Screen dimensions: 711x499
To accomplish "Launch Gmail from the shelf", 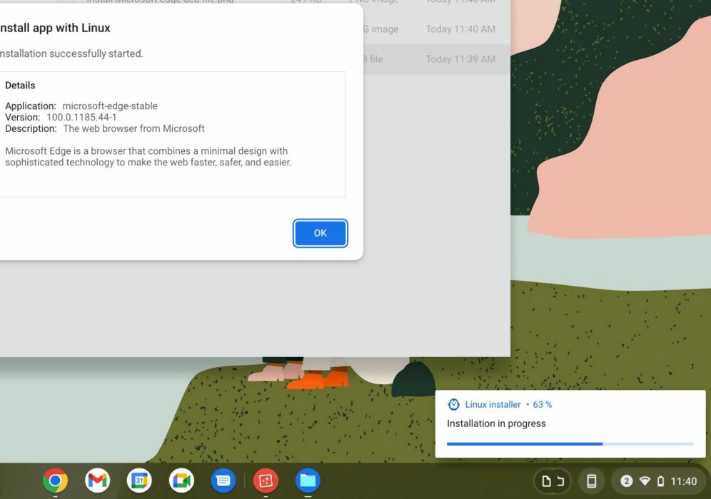I will 98,480.
